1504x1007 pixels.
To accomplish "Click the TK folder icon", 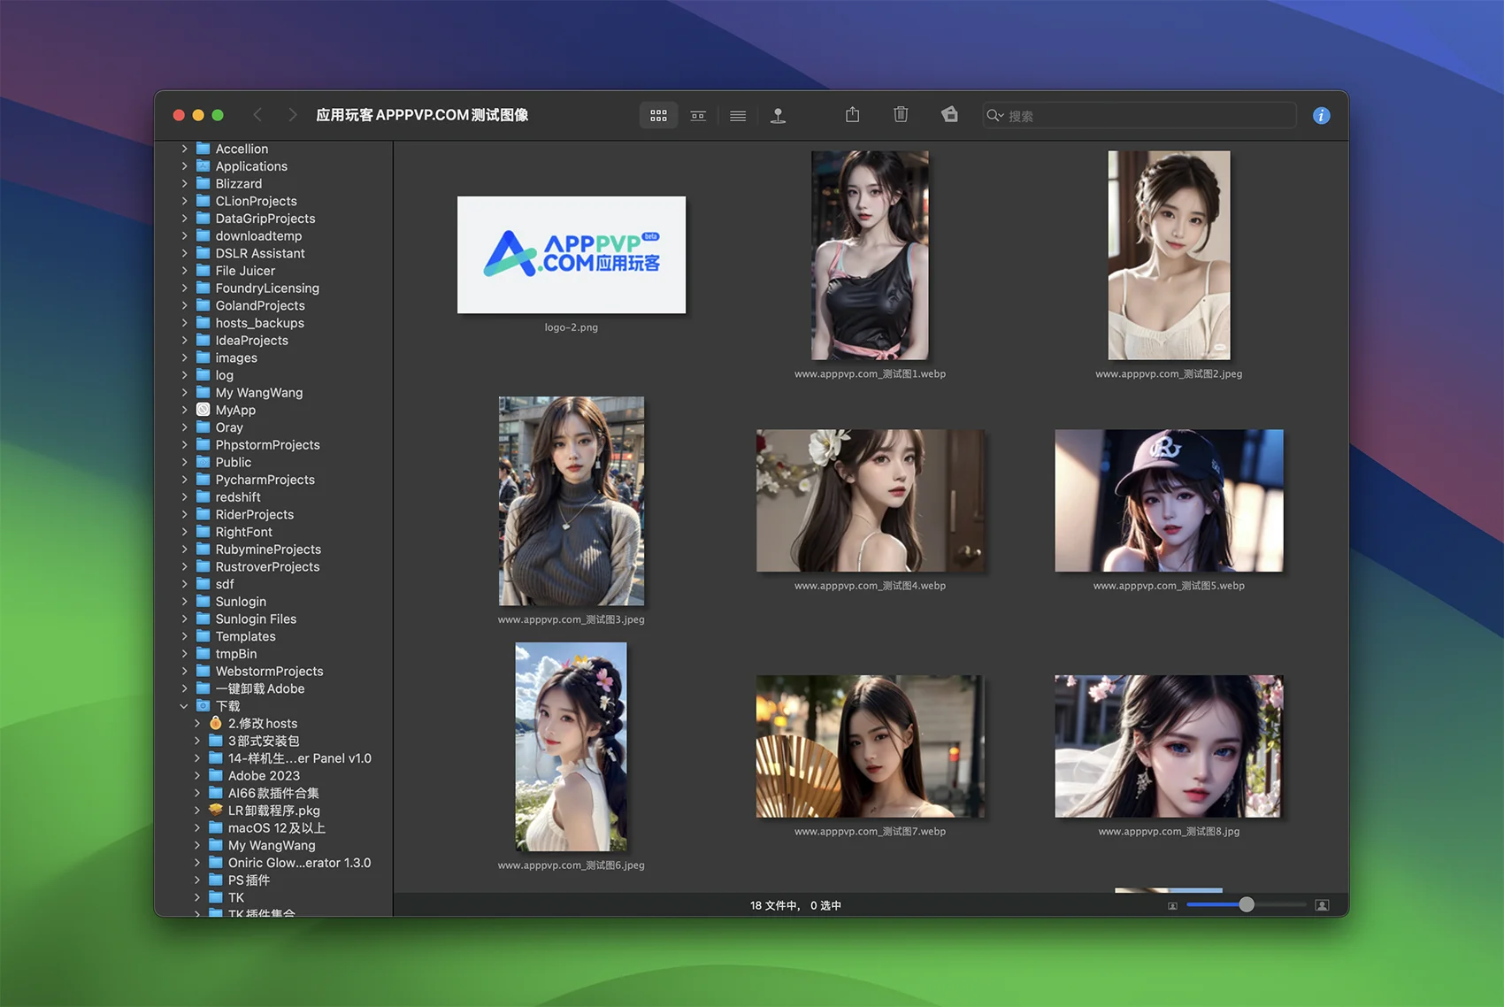I will 216,897.
